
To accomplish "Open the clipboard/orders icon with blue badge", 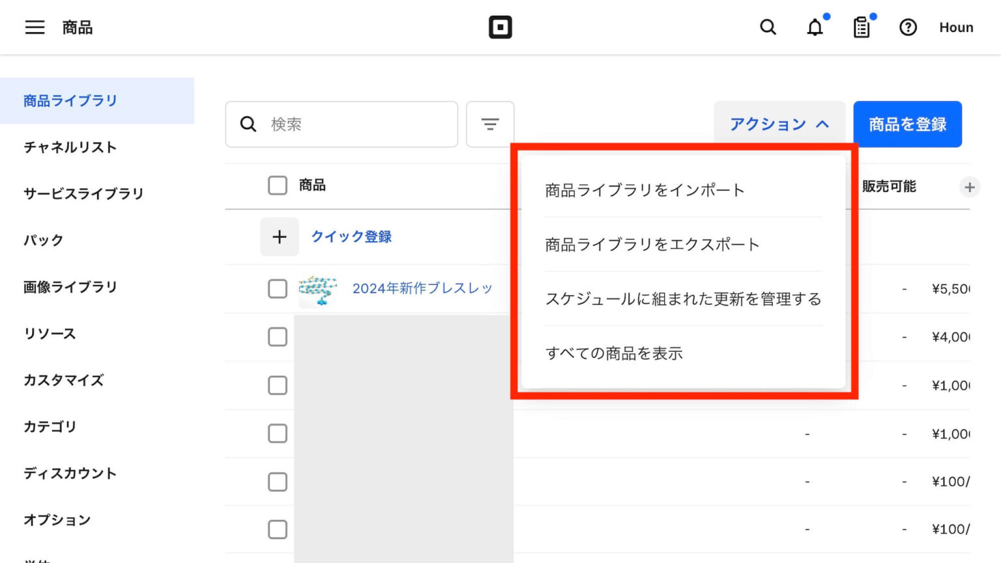I will 861,27.
